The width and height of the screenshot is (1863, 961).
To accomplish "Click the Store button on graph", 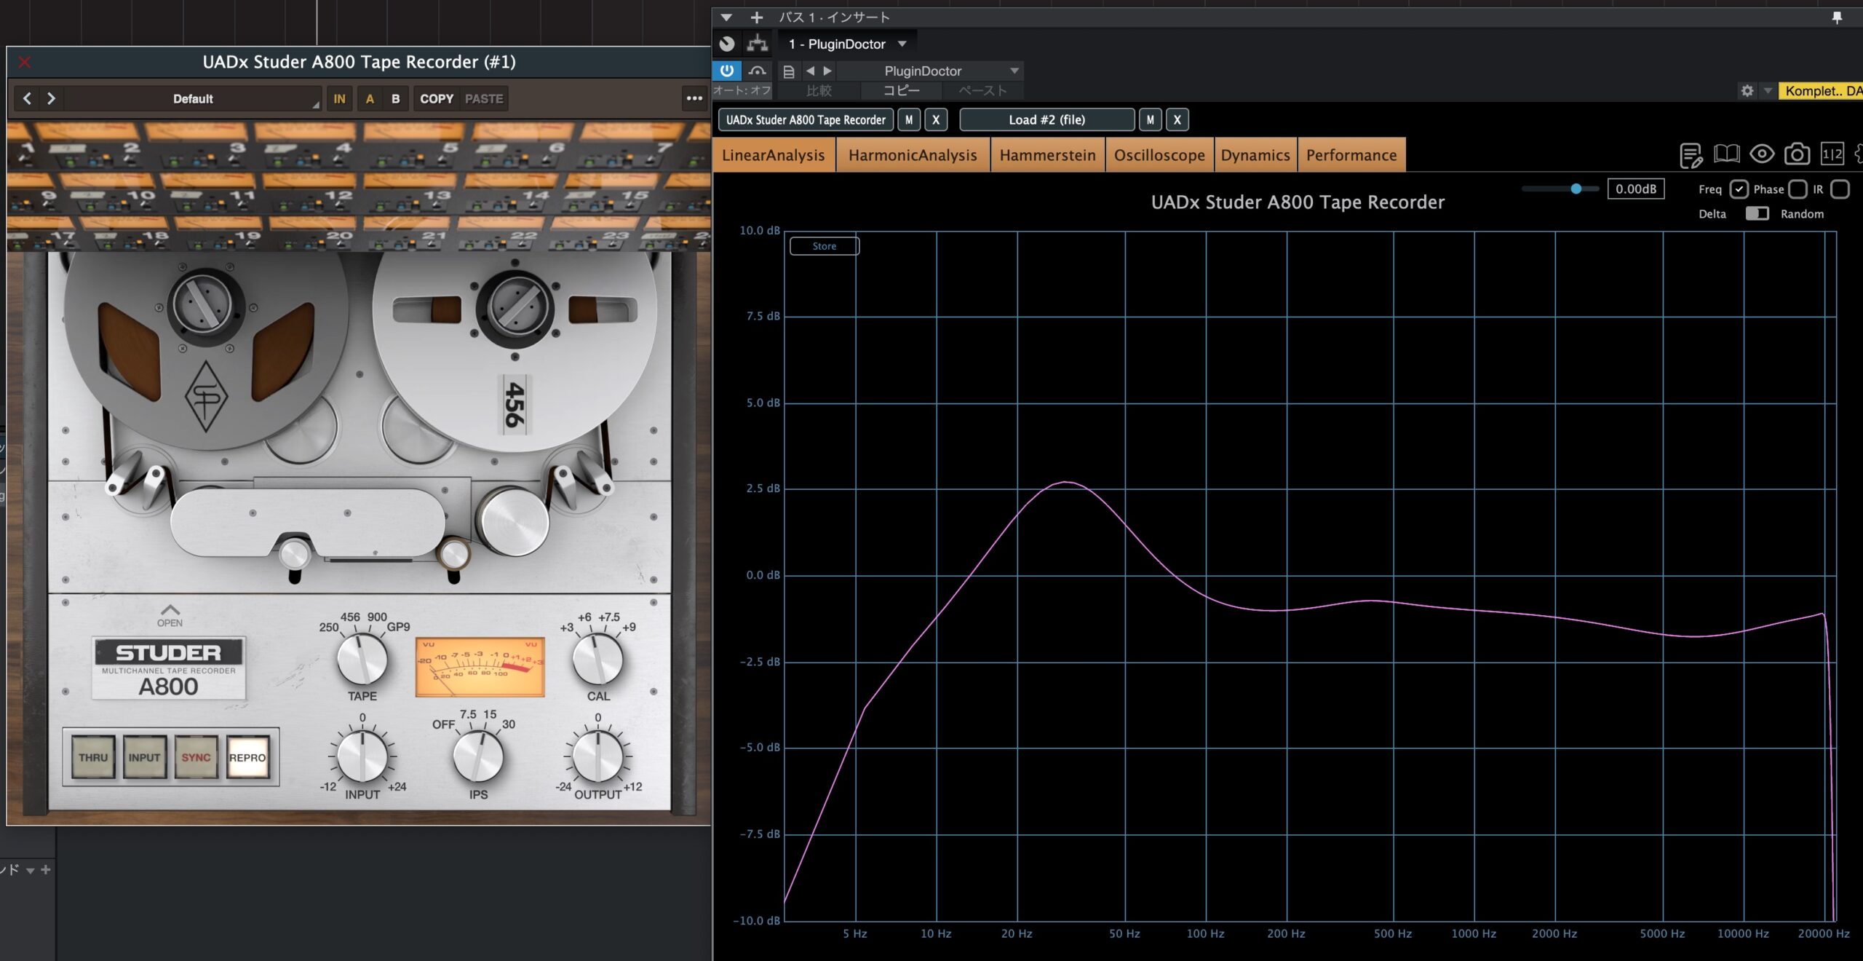I will click(x=824, y=246).
